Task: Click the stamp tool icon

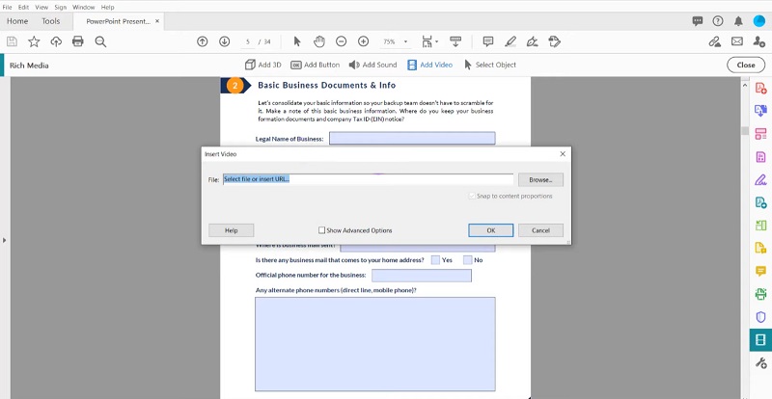Action: (554, 41)
